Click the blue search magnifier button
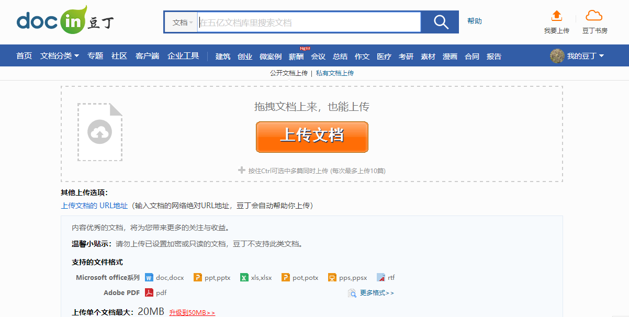Image resolution: width=629 pixels, height=317 pixels. pos(440,22)
